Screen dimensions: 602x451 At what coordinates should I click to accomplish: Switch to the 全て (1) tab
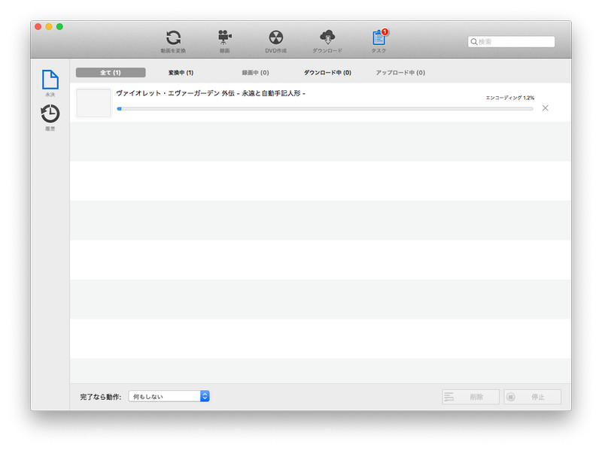coord(111,72)
